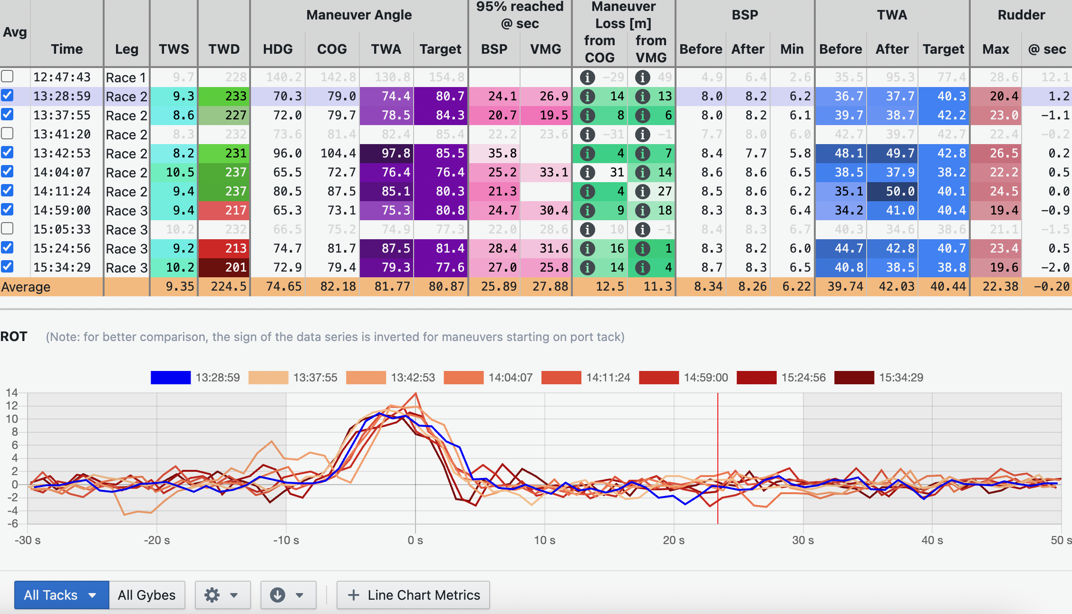Open info icon for 13:41:20 COG loss
The image size is (1072, 614).
pos(588,135)
